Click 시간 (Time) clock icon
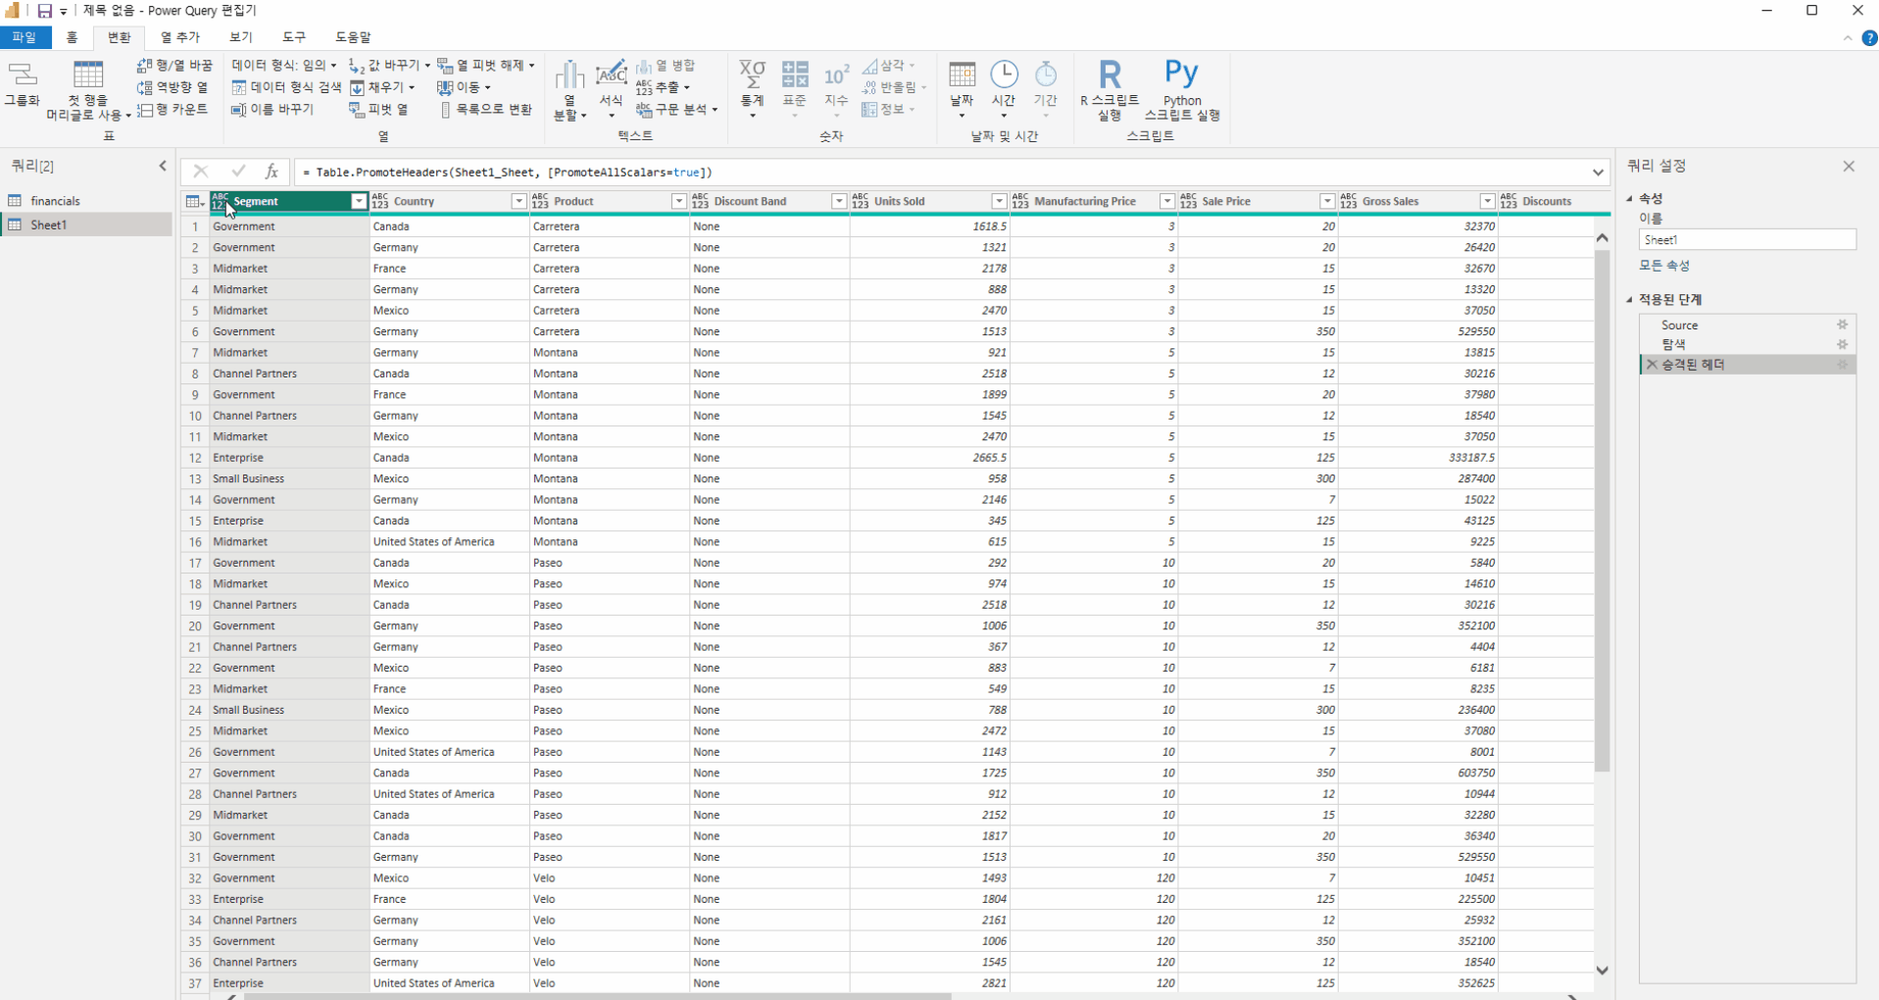Screen dimensions: 1879x1000 click(1004, 75)
